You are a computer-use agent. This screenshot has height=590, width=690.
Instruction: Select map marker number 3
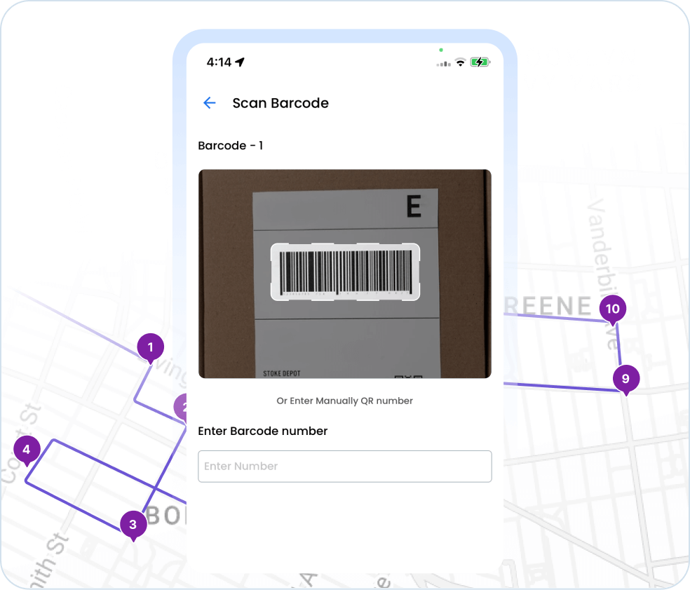pos(133,524)
